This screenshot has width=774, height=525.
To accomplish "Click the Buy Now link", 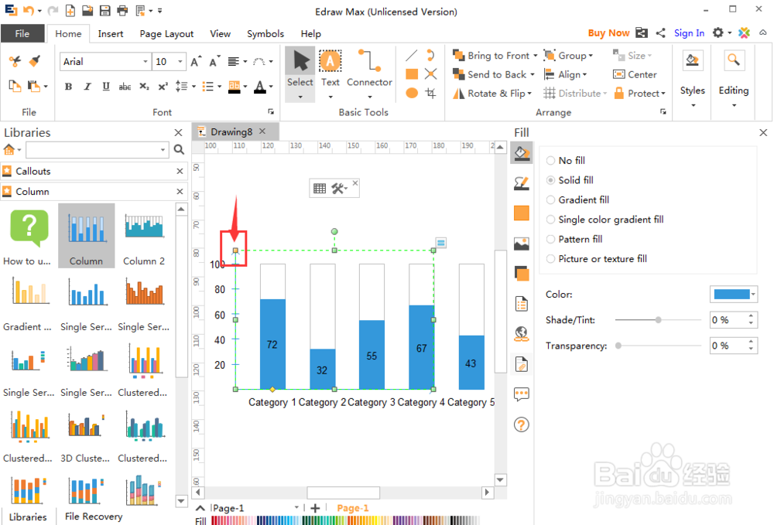I will 608,33.
